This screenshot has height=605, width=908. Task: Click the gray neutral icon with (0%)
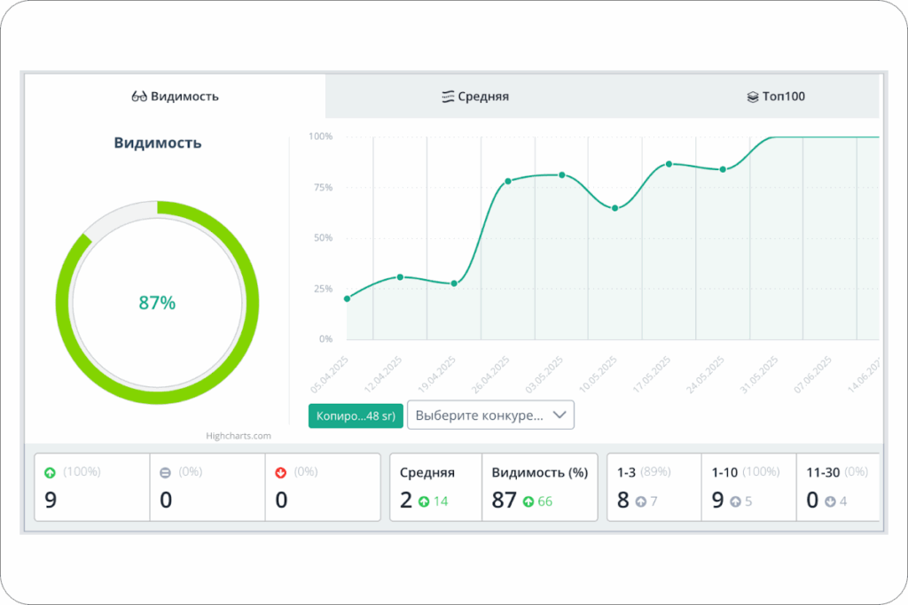click(x=165, y=472)
